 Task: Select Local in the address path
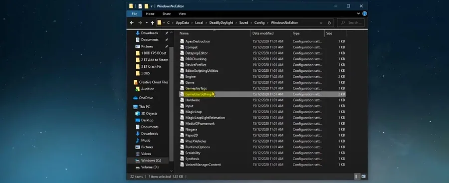199,23
